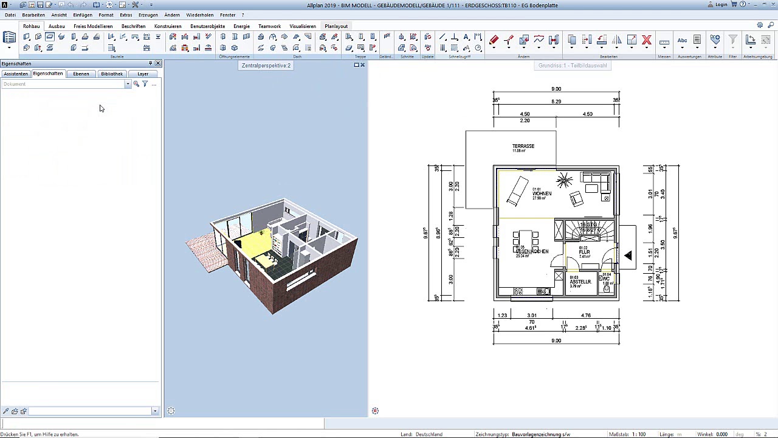Switch to the Visualisieren ribbon tab

coord(303,26)
